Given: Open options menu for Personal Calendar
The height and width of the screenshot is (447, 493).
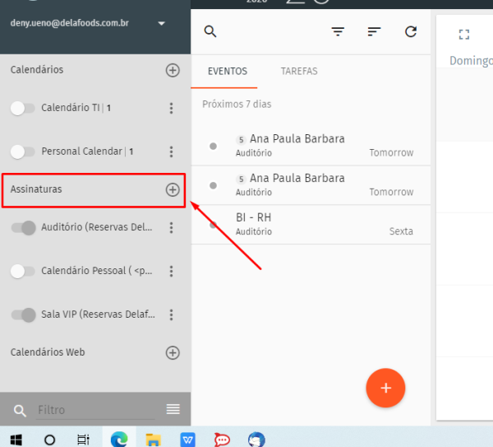Looking at the screenshot, I should [171, 151].
